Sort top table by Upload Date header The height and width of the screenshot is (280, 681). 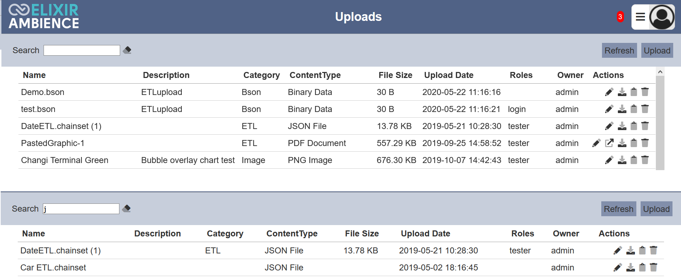449,75
